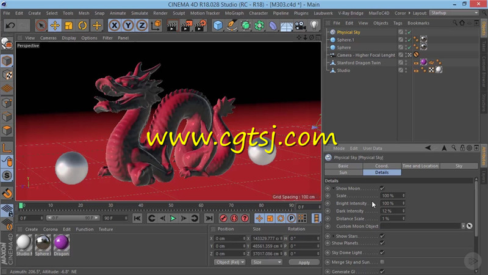Open Bookmarks in the object manager
Screen dimensions: 488x275
[x=418, y=23]
